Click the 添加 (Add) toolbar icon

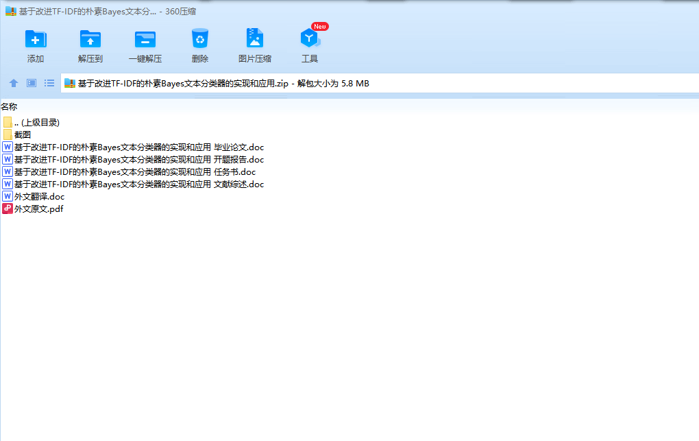point(36,39)
